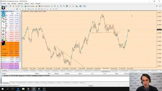Switch to Тиковый график tab
This screenshot has height=91, width=162.
[14, 70]
